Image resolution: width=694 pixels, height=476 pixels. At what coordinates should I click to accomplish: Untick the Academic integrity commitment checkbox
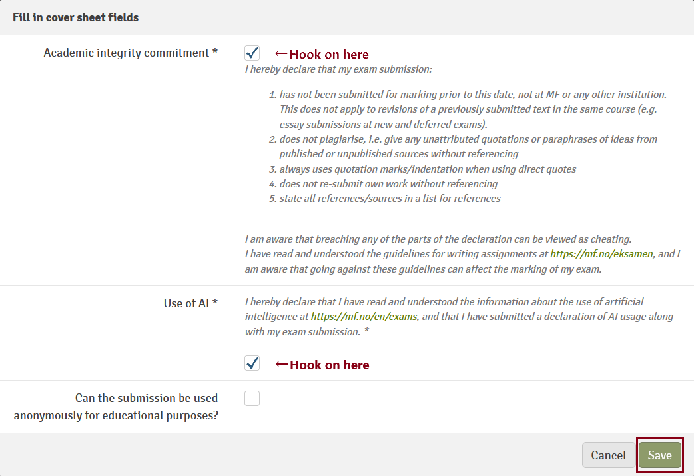point(252,53)
